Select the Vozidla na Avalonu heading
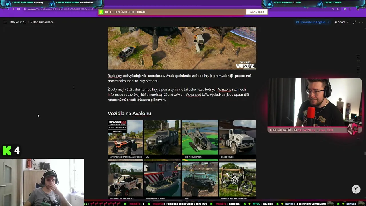 [129, 114]
